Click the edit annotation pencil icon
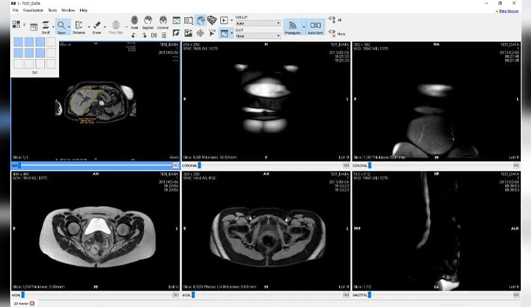 (x=176, y=33)
